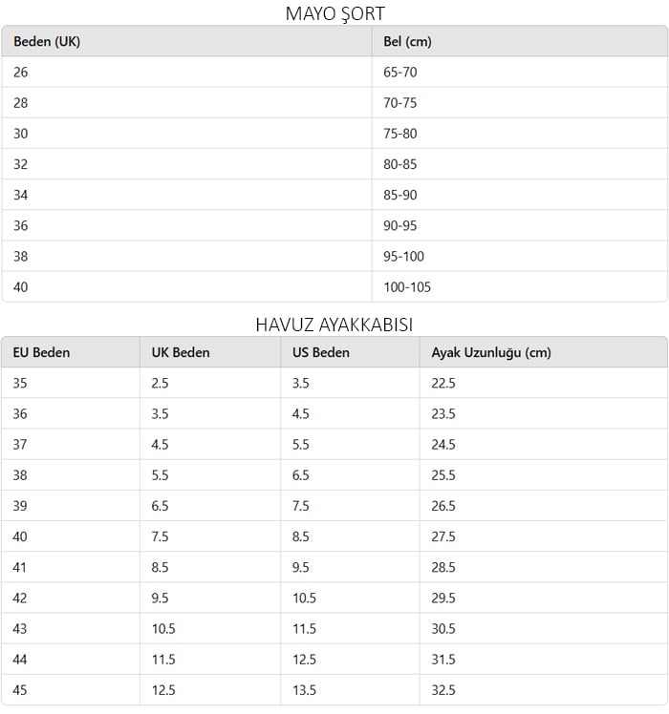Click the UK Beden column header
669x714 pixels.
pos(181,352)
